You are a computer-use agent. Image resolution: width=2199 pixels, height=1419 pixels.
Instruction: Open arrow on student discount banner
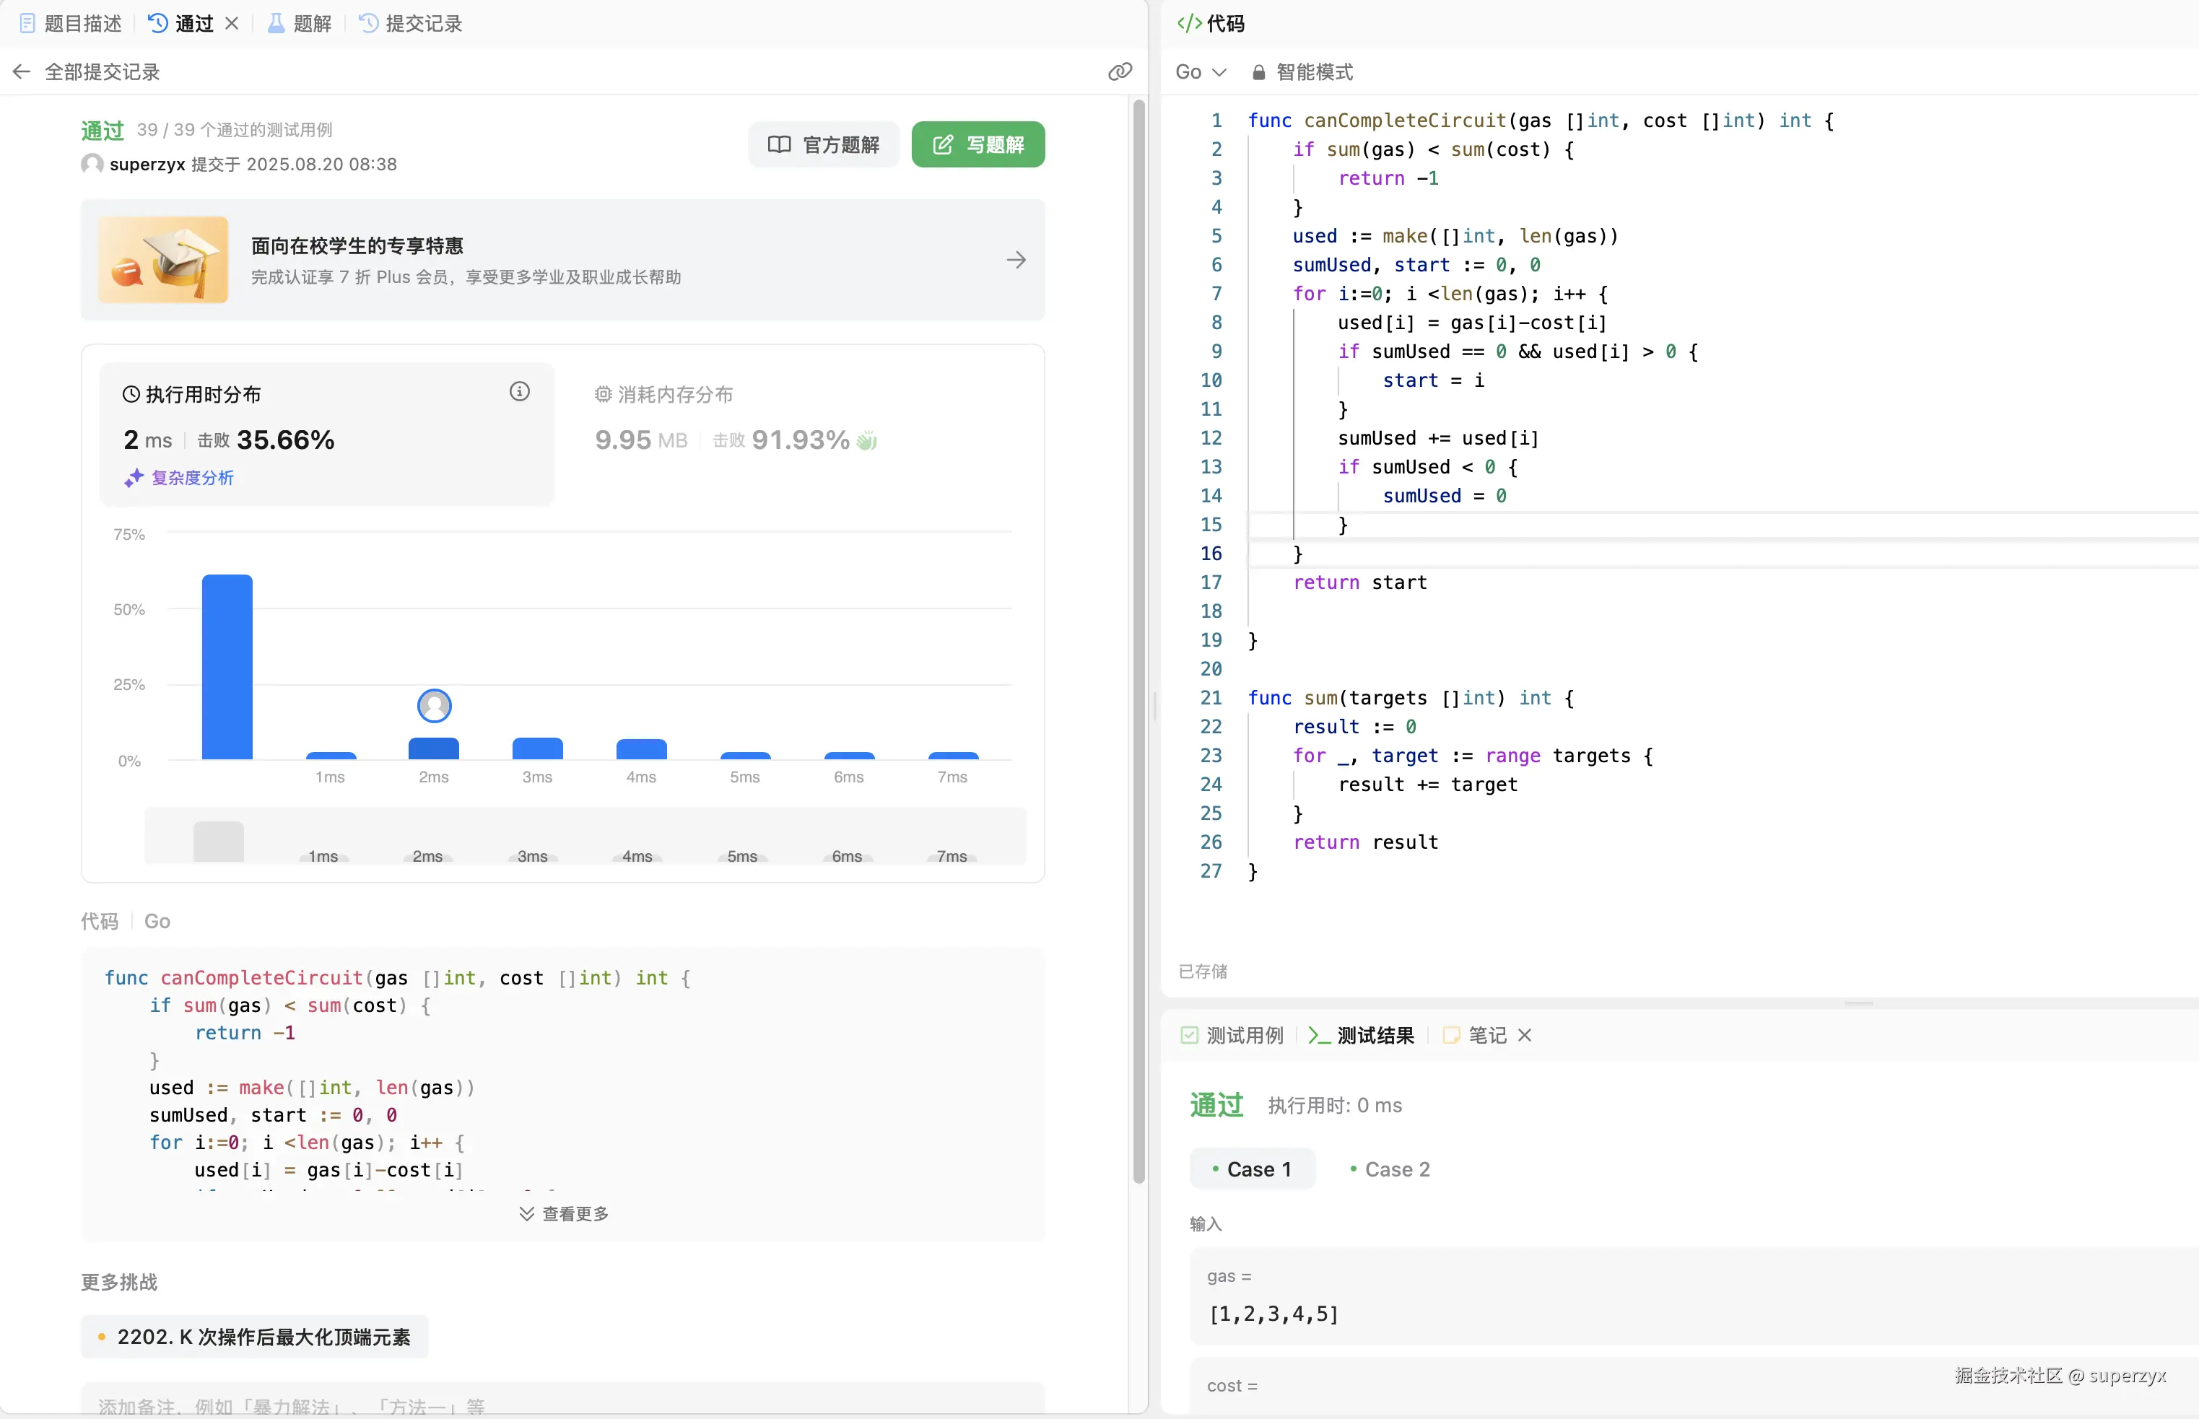click(1016, 260)
